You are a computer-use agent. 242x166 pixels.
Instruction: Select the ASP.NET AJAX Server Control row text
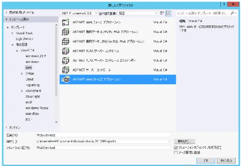point(96,51)
